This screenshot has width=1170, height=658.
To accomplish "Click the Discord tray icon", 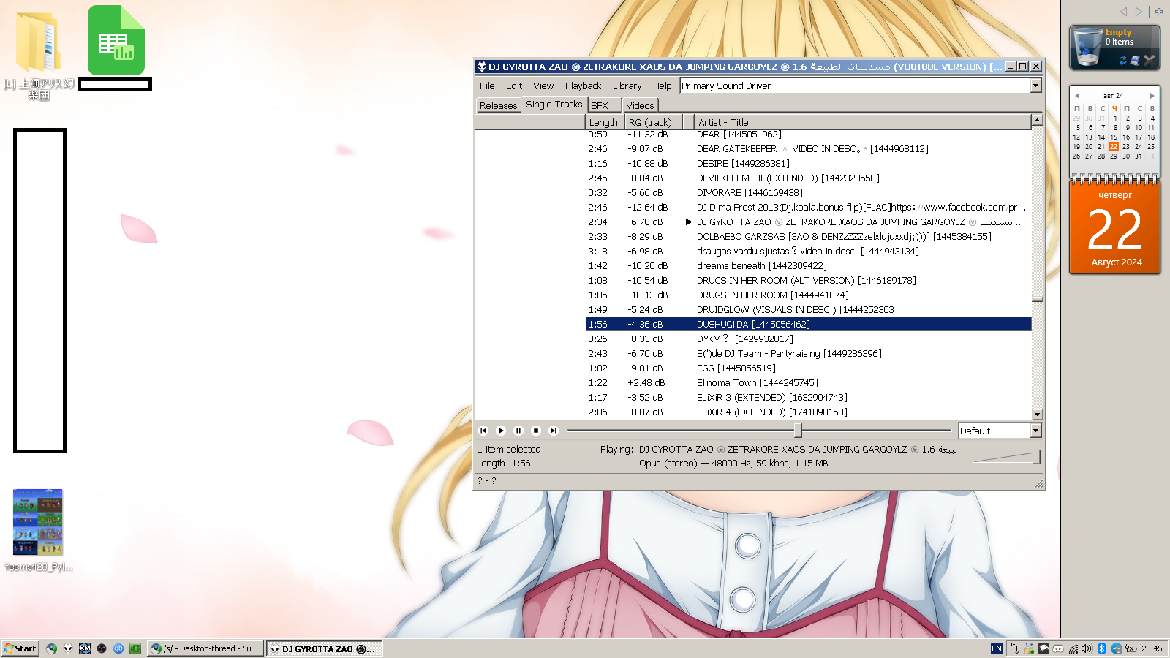I will pyautogui.click(x=1058, y=648).
